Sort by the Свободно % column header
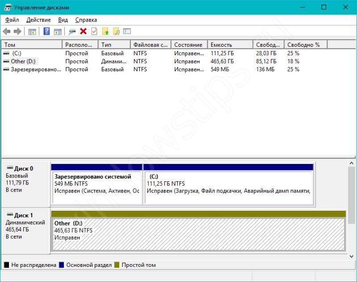Image resolution: width=357 pixels, height=282 pixels. [306, 45]
